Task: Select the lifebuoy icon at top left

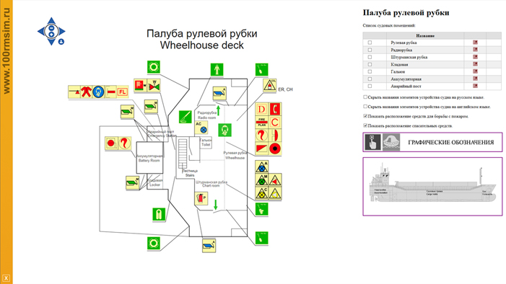Action: tap(154, 67)
